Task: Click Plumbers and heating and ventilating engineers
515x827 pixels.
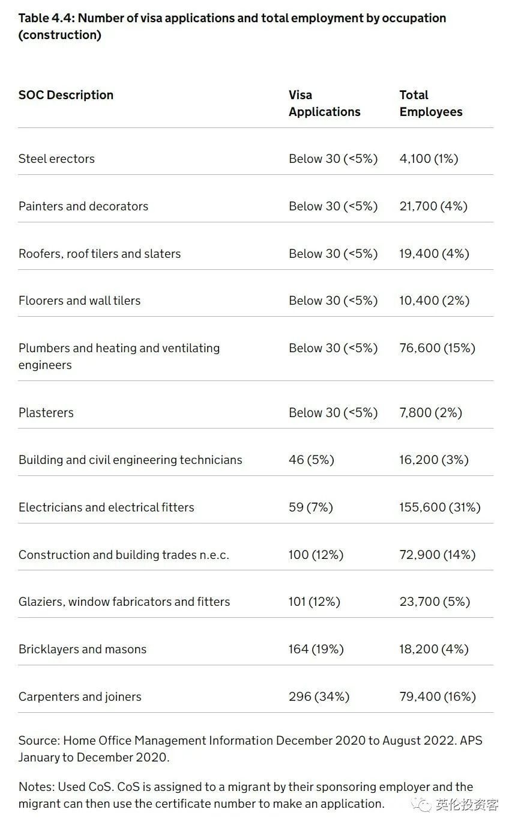Action: click(119, 356)
